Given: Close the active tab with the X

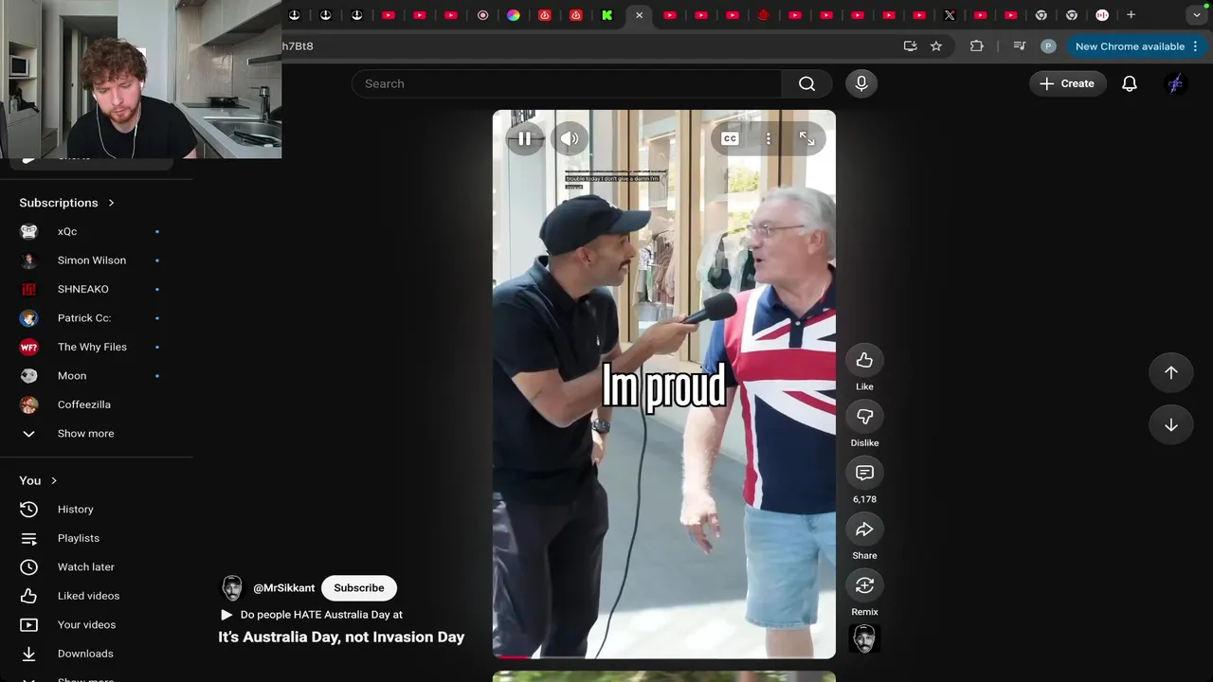Looking at the screenshot, I should 639,15.
